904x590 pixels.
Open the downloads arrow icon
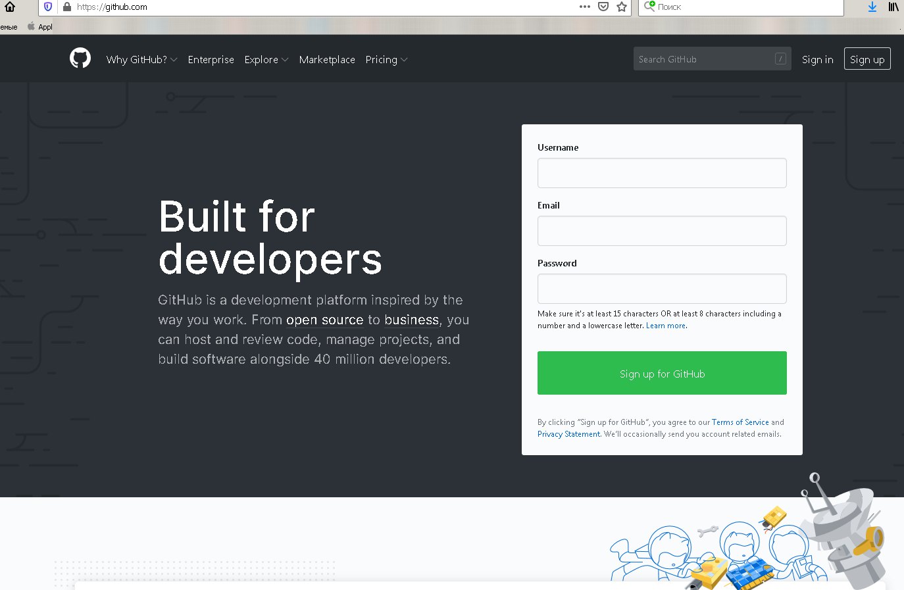pos(872,7)
